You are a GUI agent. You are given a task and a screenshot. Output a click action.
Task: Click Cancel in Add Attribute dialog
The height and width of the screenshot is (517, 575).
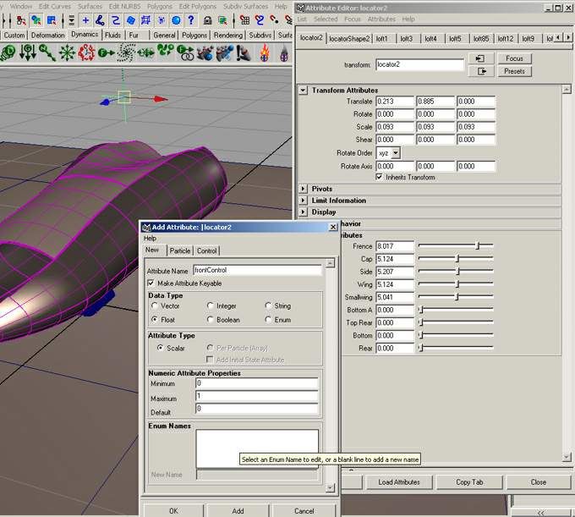pos(304,511)
